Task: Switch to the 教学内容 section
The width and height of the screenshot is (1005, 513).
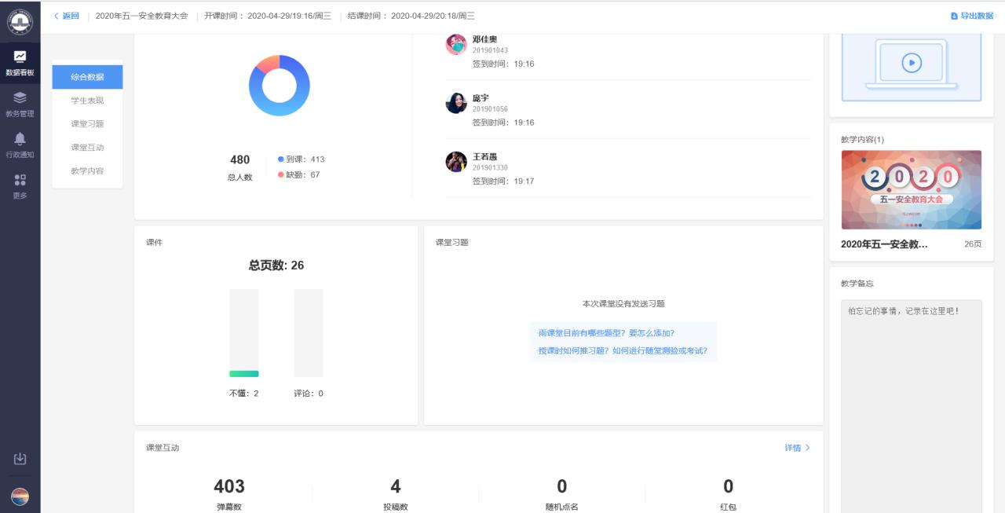Action: (86, 170)
